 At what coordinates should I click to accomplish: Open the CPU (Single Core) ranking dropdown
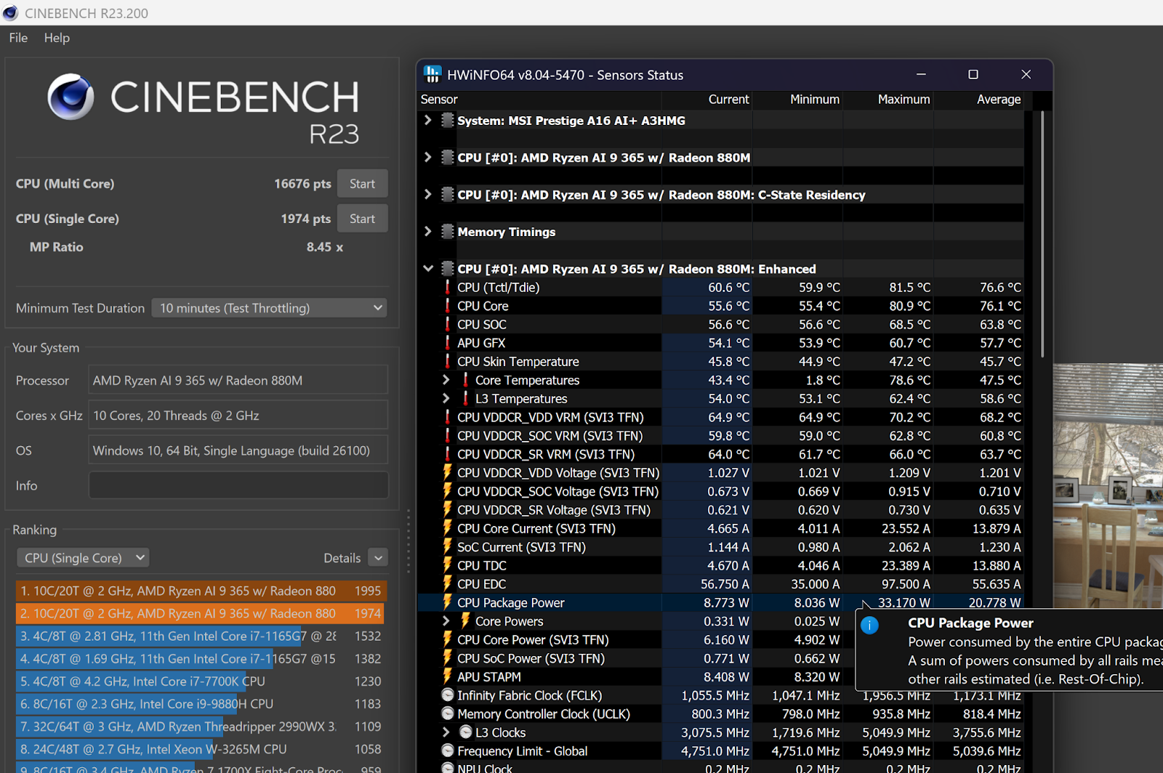pos(83,558)
